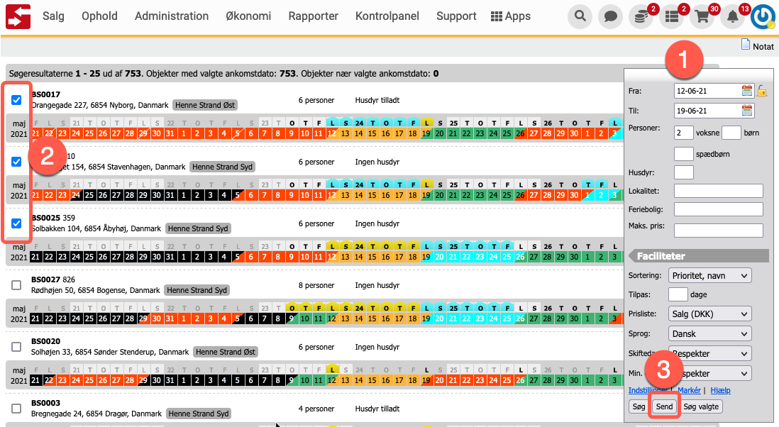Open the Apps menu
Screen dimensions: 779x427
tap(511, 16)
